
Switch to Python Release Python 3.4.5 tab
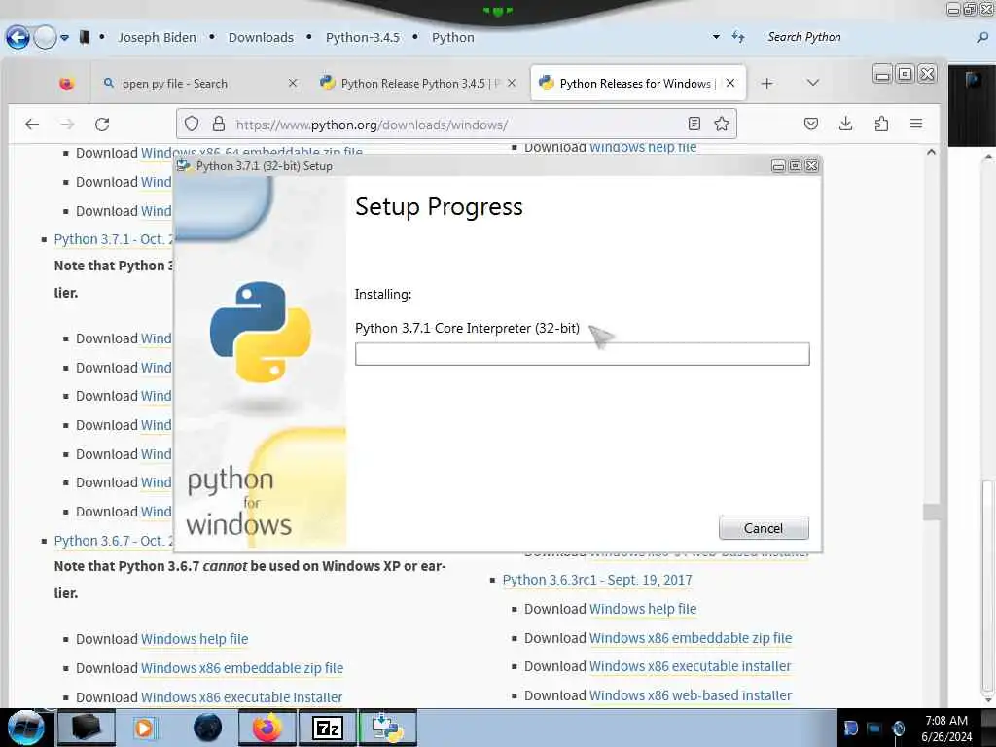[420, 84]
